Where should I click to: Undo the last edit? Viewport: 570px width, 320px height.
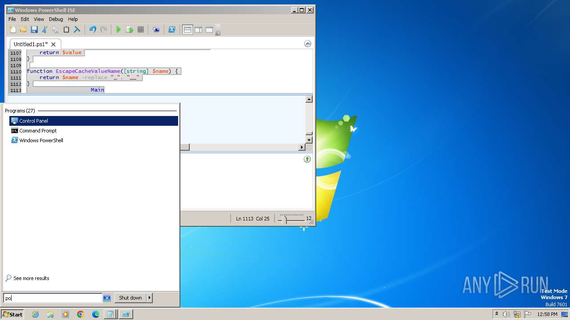[x=93, y=30]
